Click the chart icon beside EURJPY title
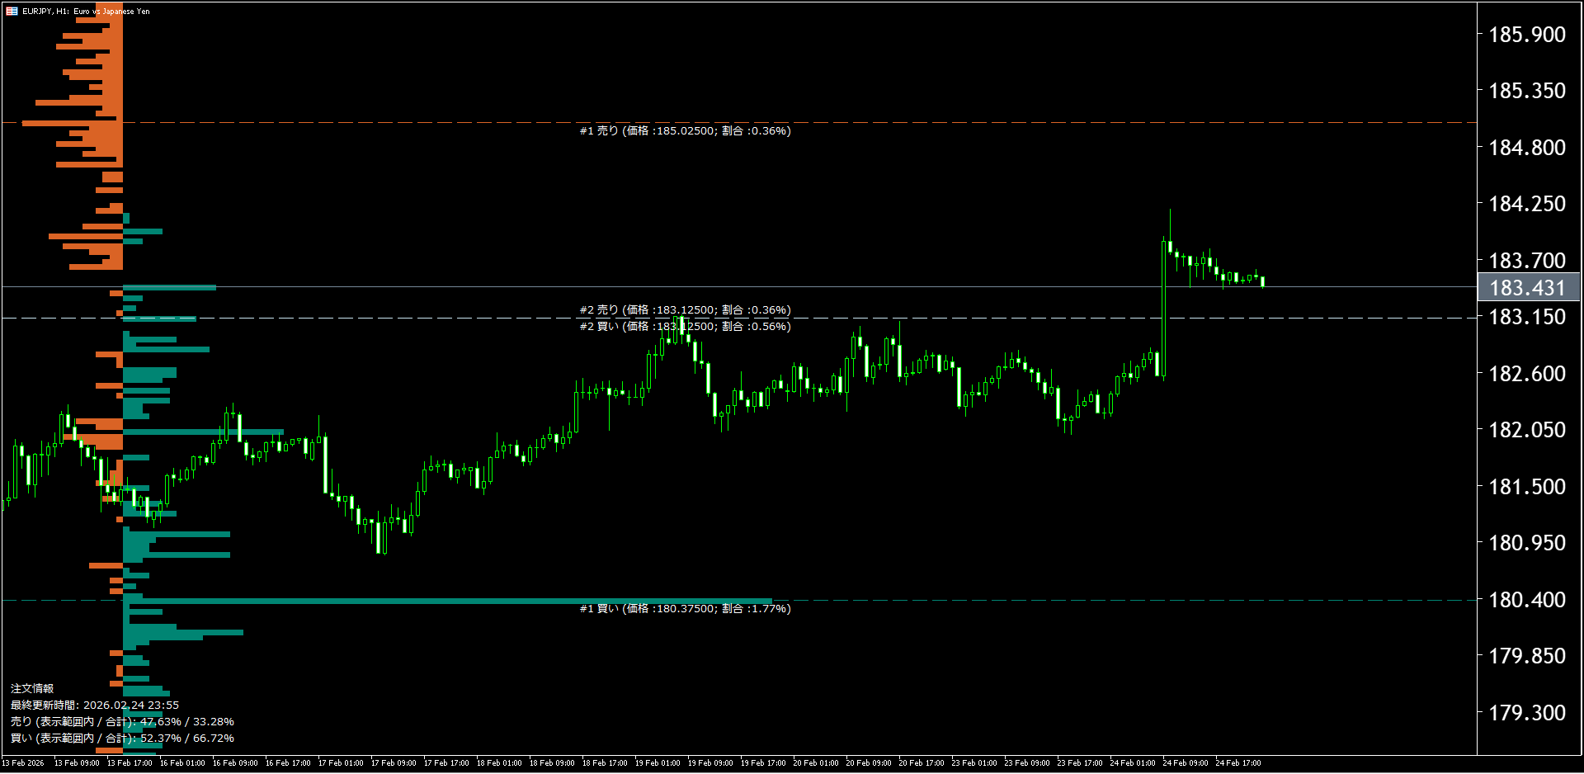This screenshot has width=1584, height=774. pos(12,11)
